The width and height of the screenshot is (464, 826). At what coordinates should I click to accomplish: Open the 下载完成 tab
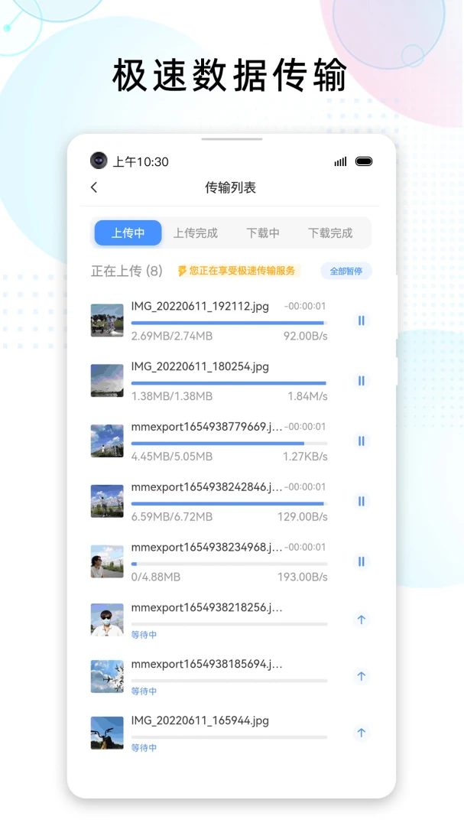(330, 233)
